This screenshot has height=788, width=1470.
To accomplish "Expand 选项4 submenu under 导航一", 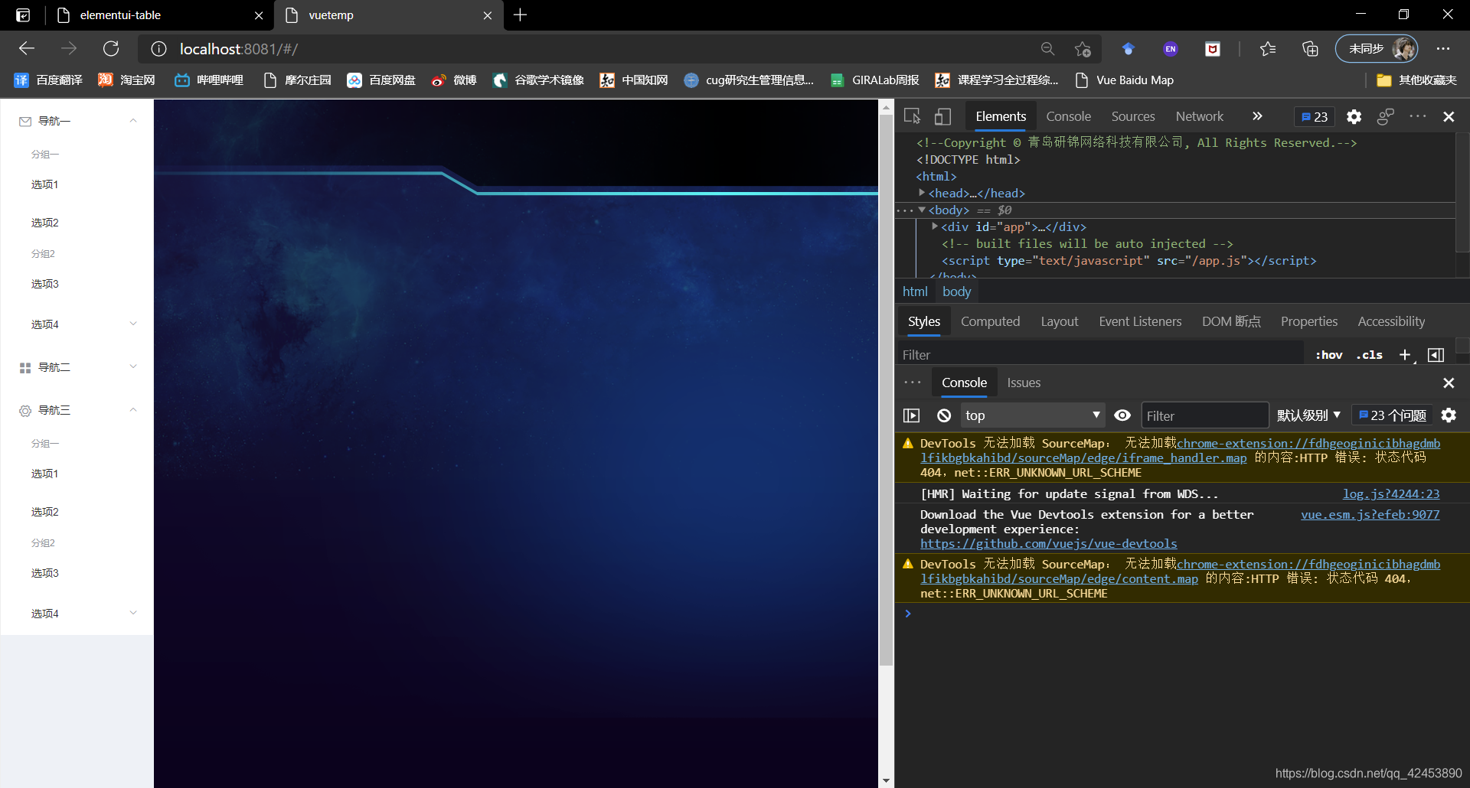I will click(77, 324).
